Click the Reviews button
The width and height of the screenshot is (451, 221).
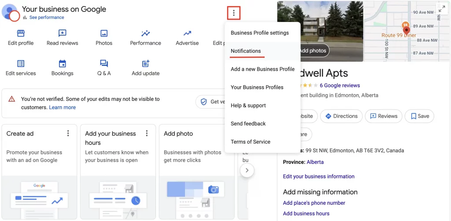click(x=384, y=116)
